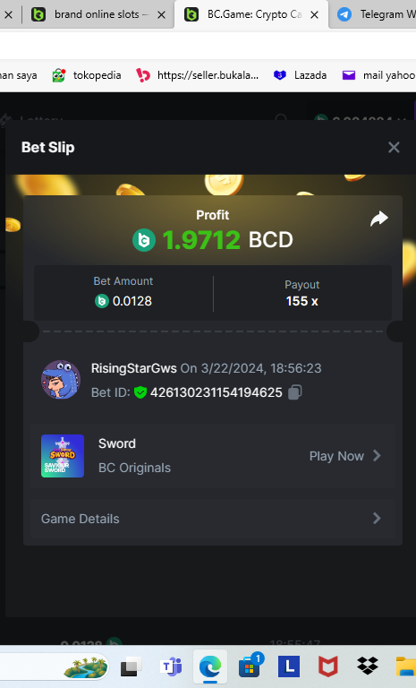
Task: Open RisingStarGws user avatar
Action: (x=61, y=380)
